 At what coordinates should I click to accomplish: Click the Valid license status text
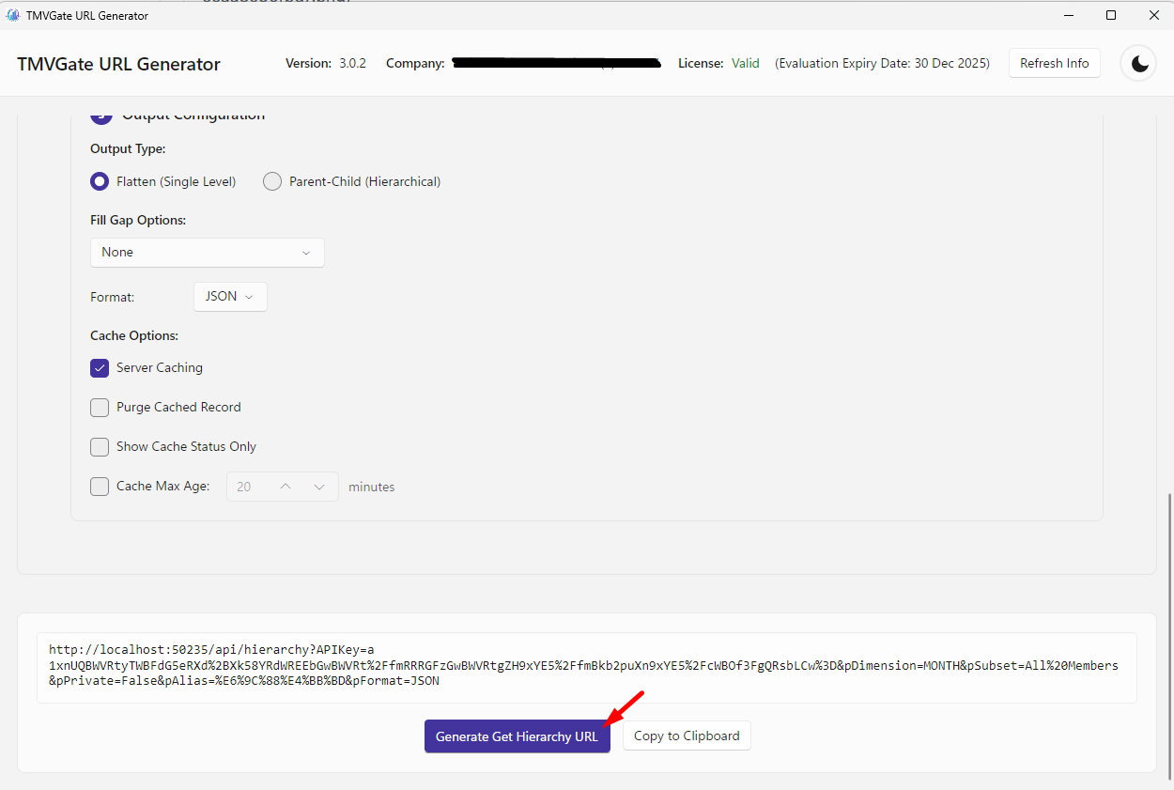[x=746, y=63]
